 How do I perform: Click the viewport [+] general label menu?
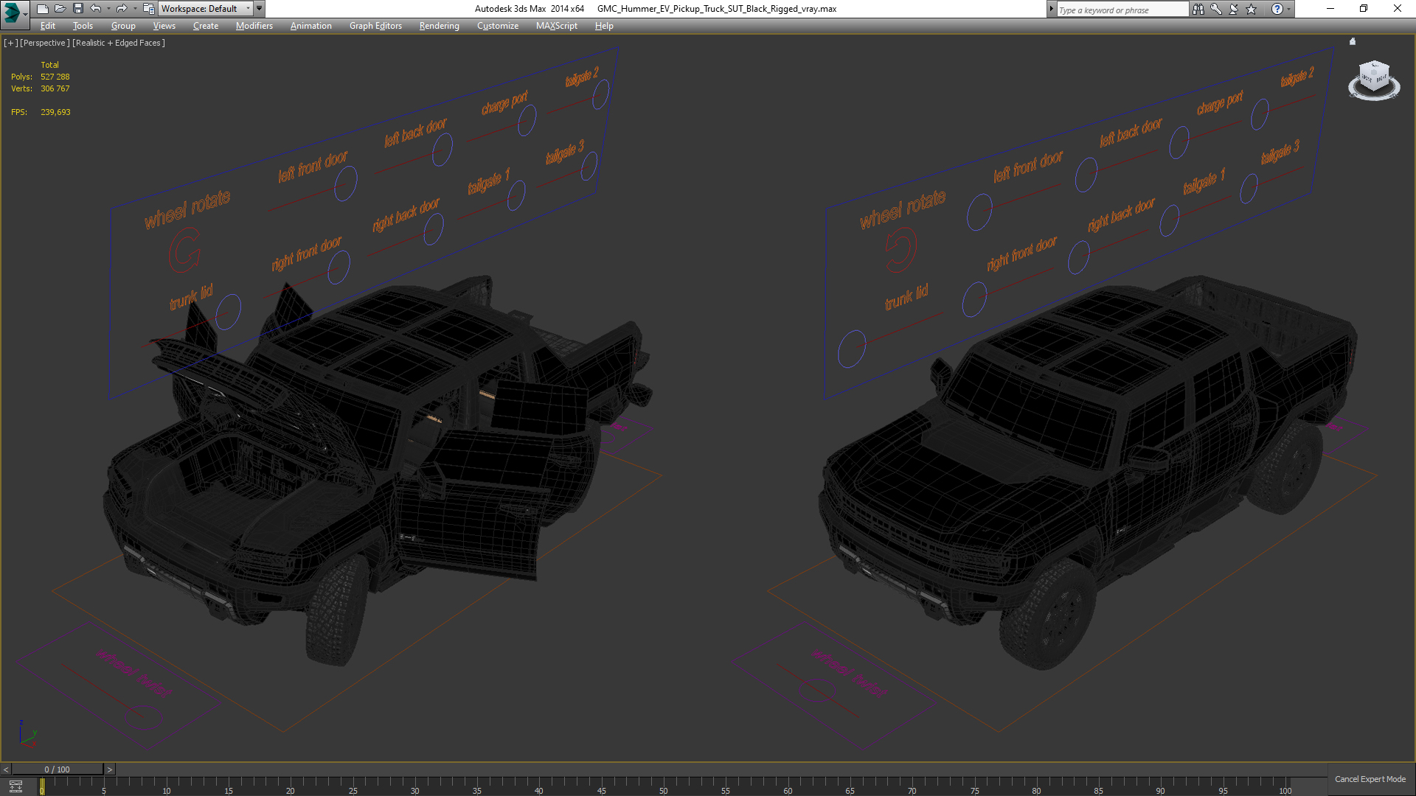click(x=10, y=43)
